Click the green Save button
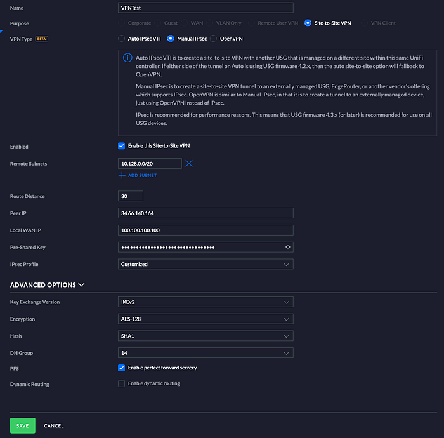This screenshot has height=438, width=444. 23,425
